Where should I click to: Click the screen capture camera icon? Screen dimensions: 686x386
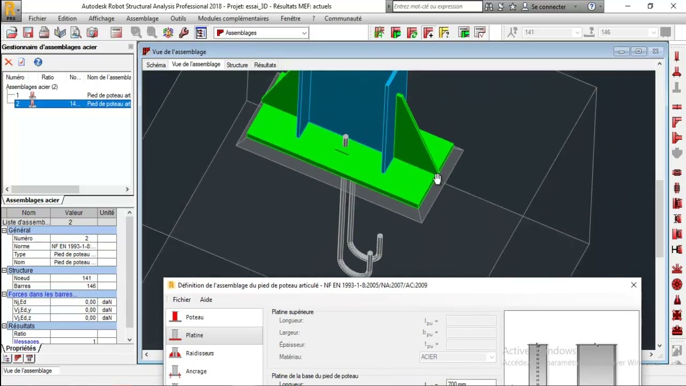(x=92, y=33)
